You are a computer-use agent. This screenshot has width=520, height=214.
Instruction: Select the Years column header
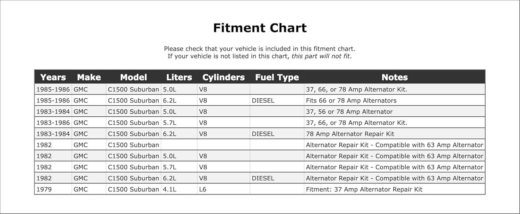pyautogui.click(x=53, y=77)
